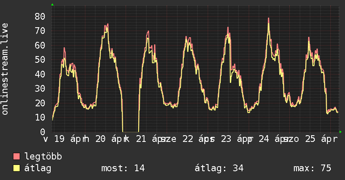Click the y-axis label 40
This screenshot has height=180, width=345.
point(40,74)
